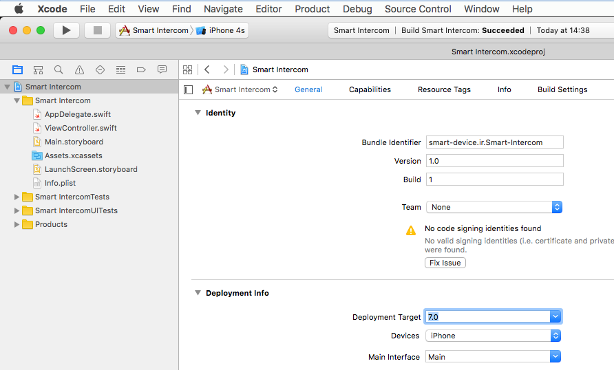Show the Project navigator
This screenshot has height=370, width=614.
point(17,69)
